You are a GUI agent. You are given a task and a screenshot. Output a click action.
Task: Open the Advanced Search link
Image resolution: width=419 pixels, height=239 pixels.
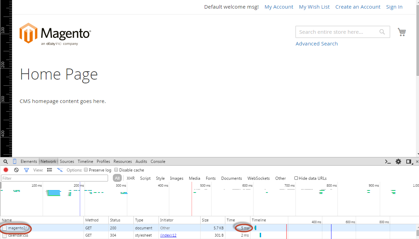(x=316, y=44)
